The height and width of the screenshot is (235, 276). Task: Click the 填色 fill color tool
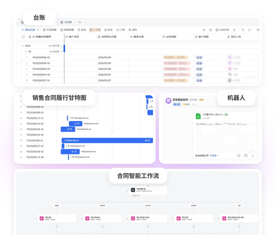tap(133, 30)
